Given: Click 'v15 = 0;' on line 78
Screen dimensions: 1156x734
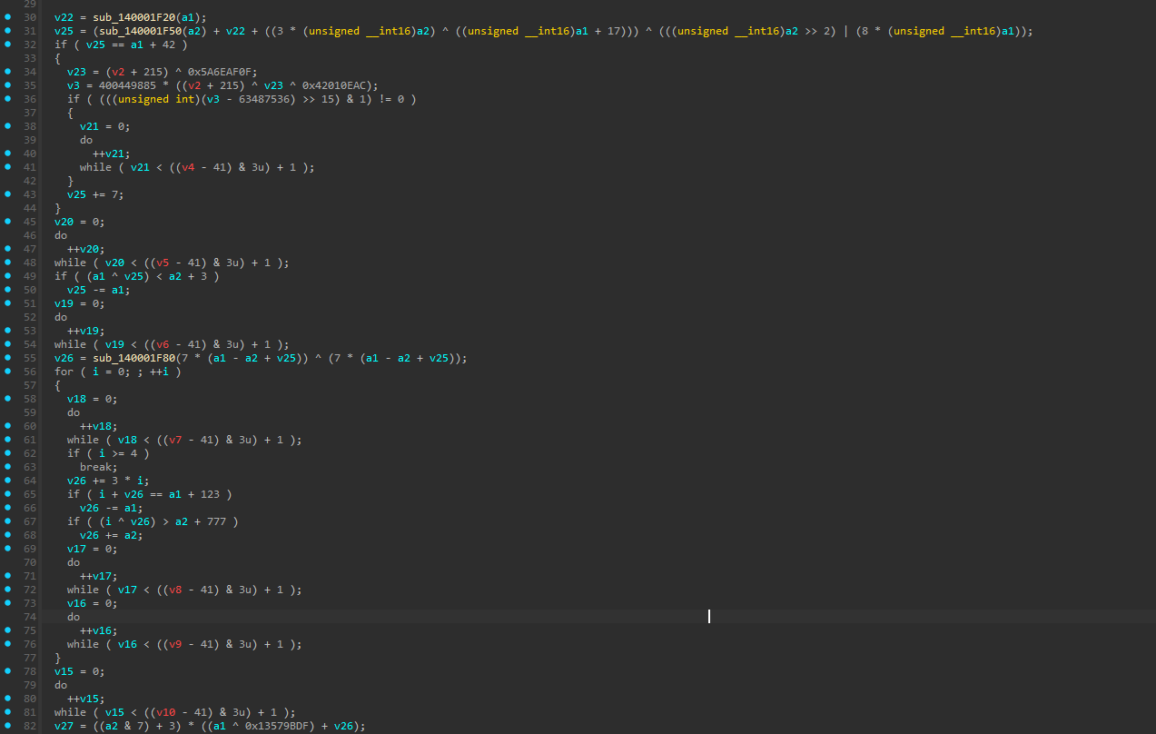Looking at the screenshot, I should click(x=80, y=671).
